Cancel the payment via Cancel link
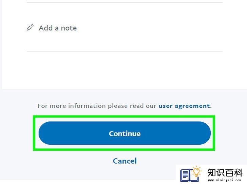247x185 pixels. click(x=125, y=161)
